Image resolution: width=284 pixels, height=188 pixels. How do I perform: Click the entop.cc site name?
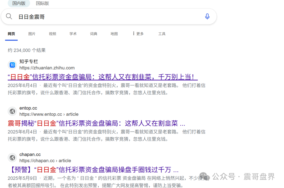coord(28,108)
